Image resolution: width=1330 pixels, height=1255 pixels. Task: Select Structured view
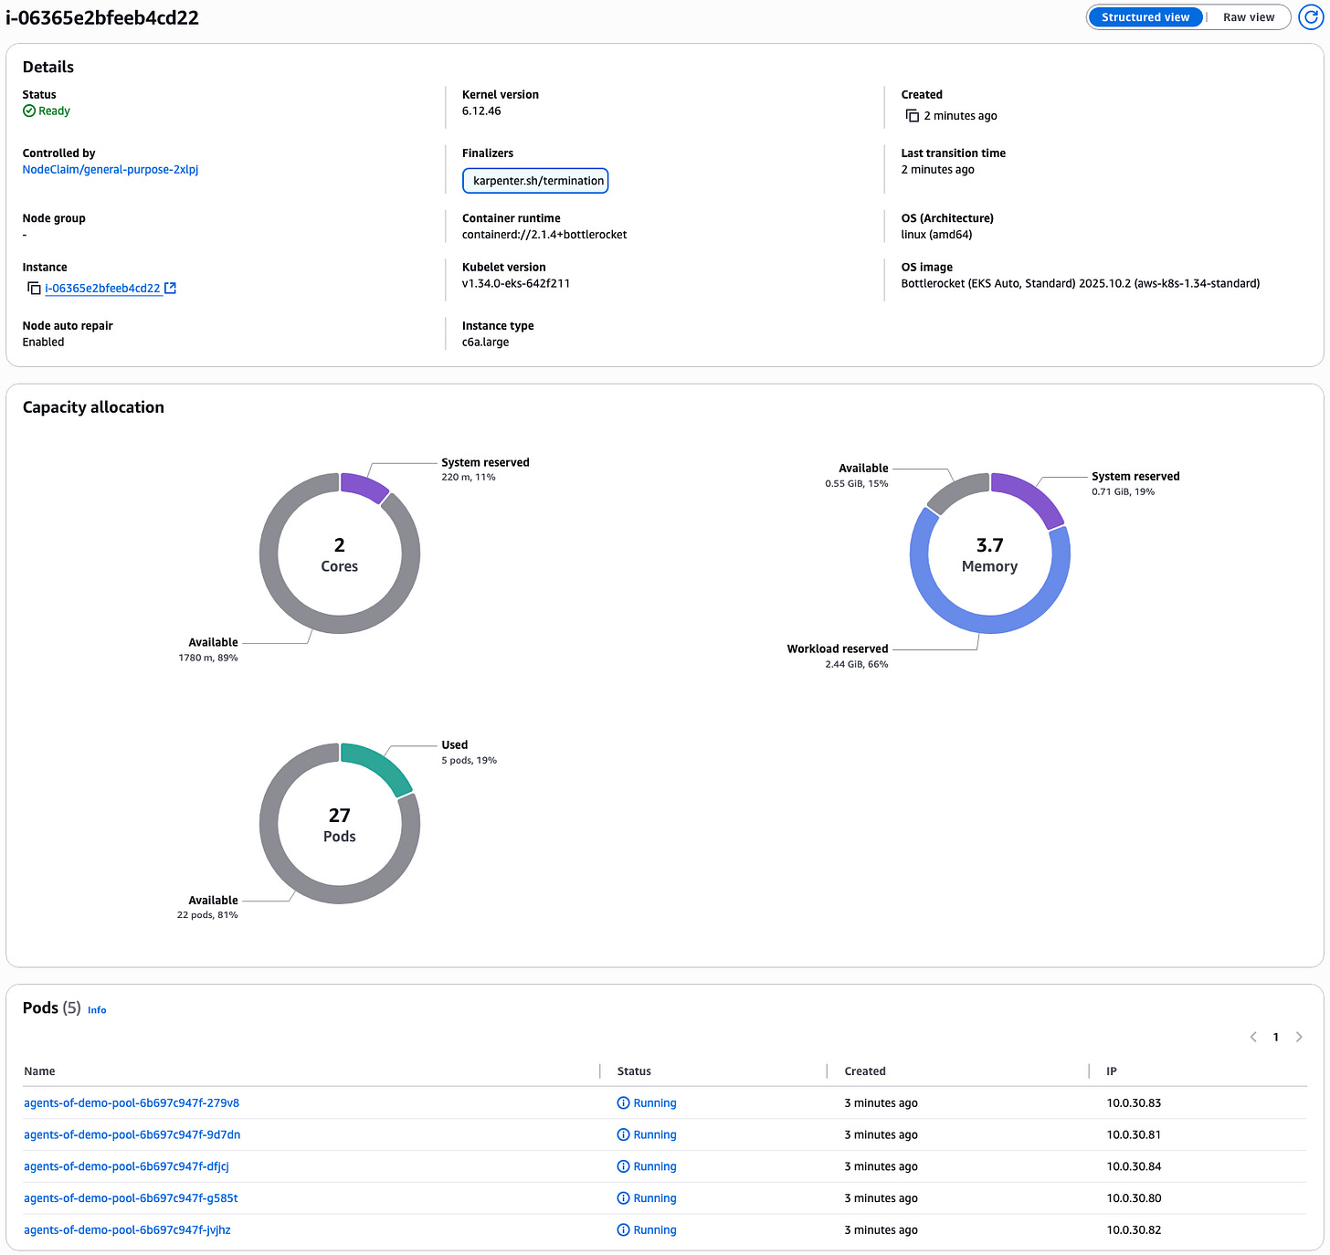(x=1145, y=16)
